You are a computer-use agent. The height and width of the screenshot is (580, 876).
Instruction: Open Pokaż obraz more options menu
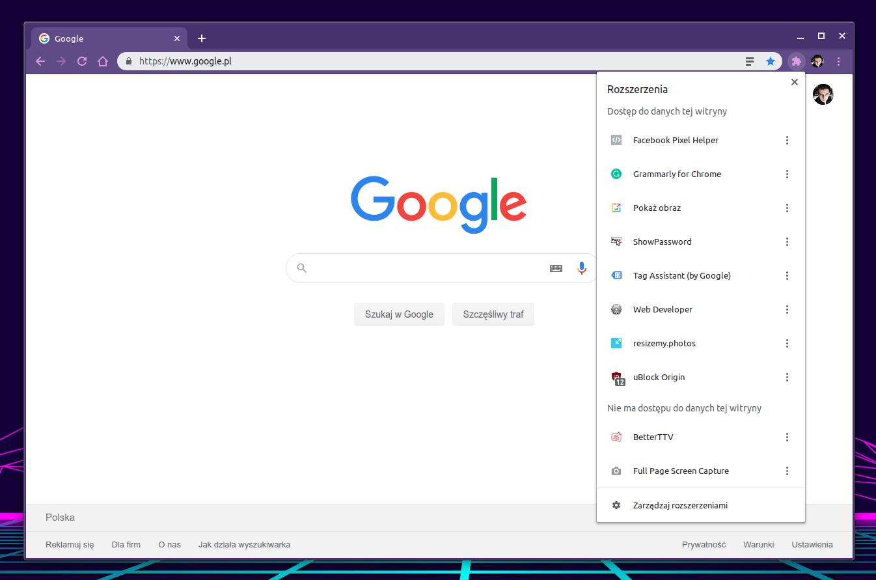(787, 208)
